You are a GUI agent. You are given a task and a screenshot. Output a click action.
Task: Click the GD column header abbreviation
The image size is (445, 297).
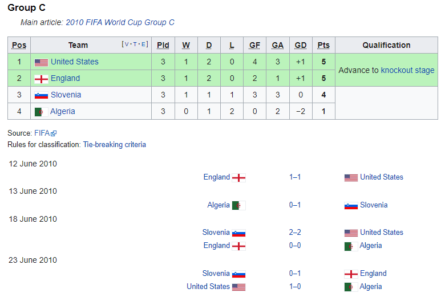click(x=301, y=46)
